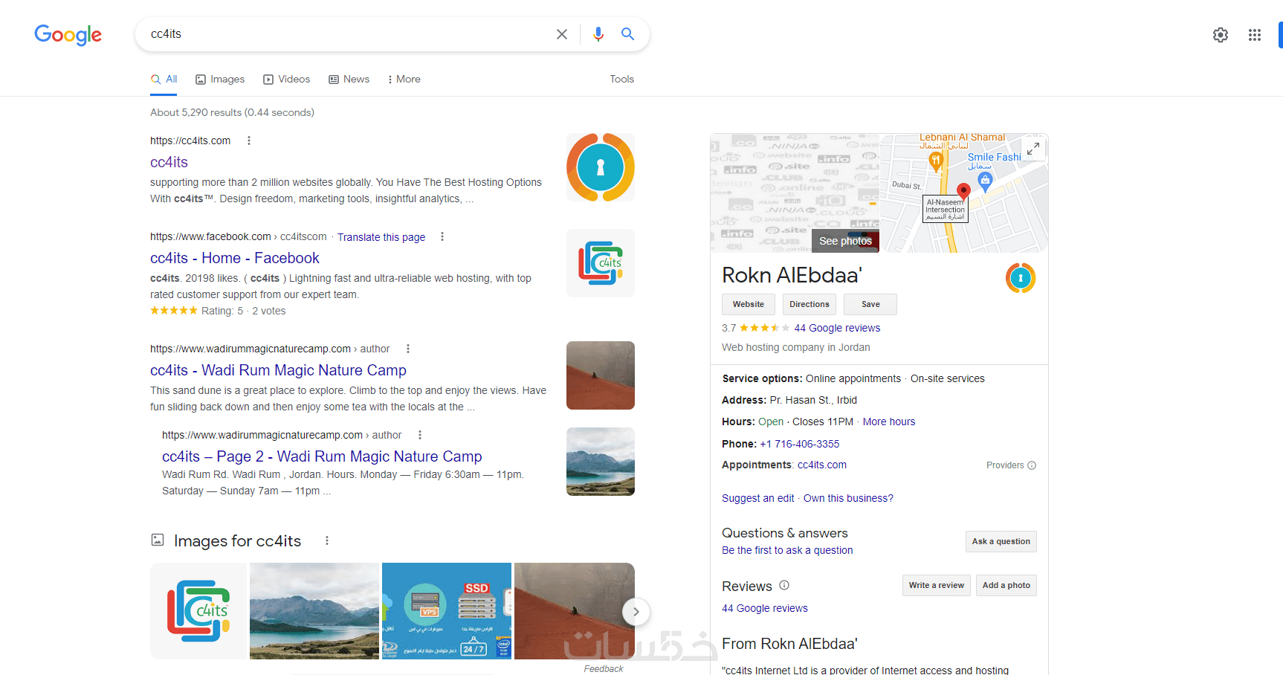Click Rokn AlEbdaa' business logo icon
Screen dimensions: 1283x675
click(1021, 278)
